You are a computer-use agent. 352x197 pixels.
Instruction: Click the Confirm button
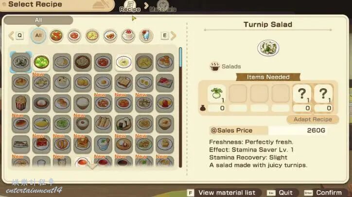point(322,193)
